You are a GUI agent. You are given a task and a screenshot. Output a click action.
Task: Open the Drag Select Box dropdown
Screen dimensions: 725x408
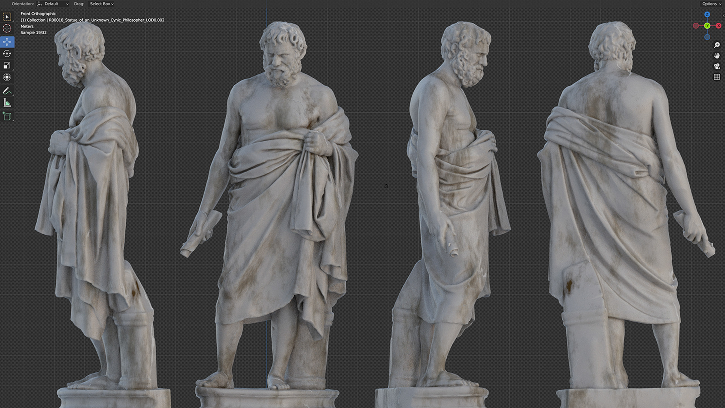coord(102,4)
